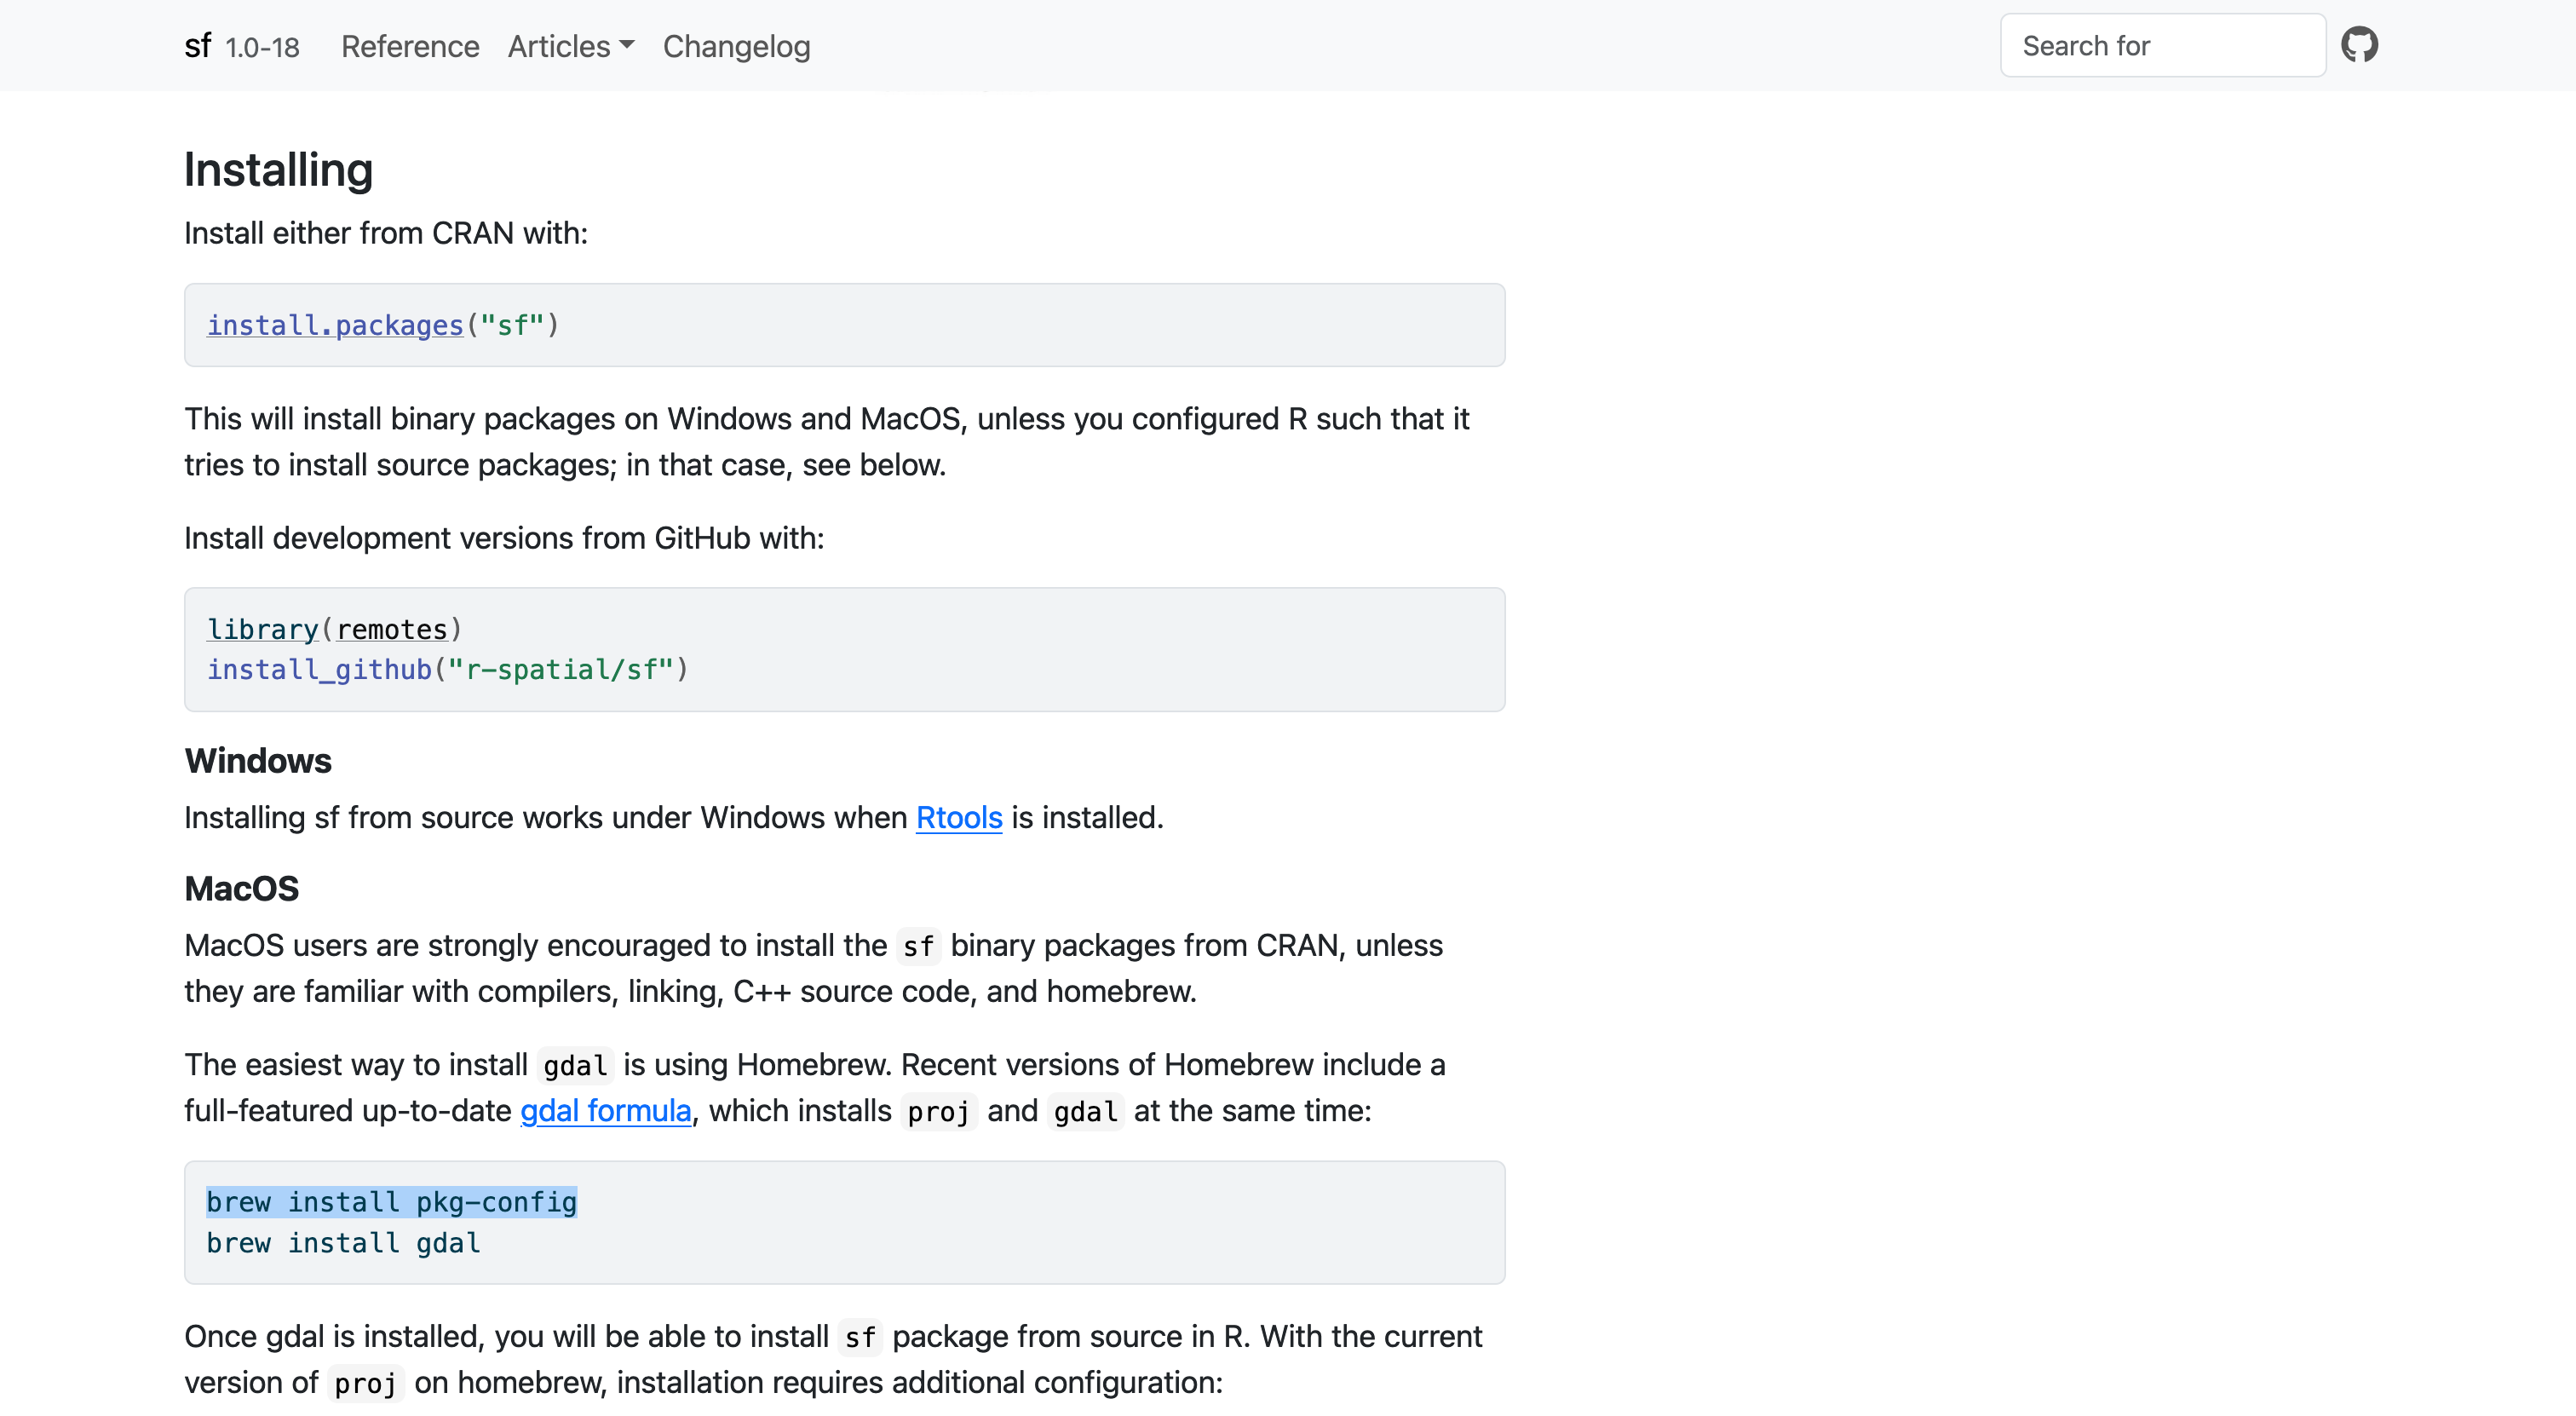
Task: Open the Reference page
Action: (410, 46)
